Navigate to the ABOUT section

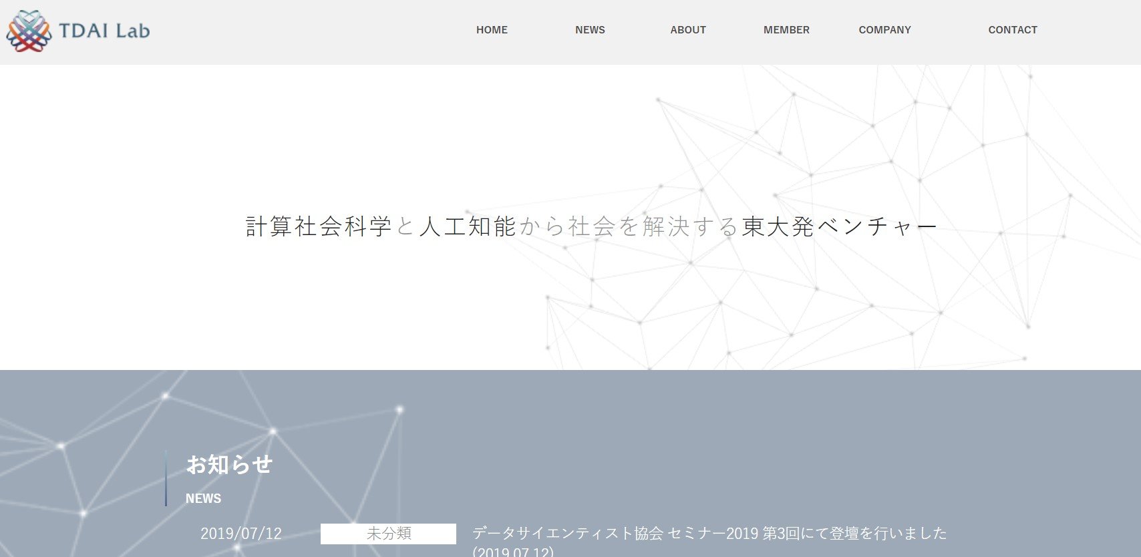click(x=688, y=30)
